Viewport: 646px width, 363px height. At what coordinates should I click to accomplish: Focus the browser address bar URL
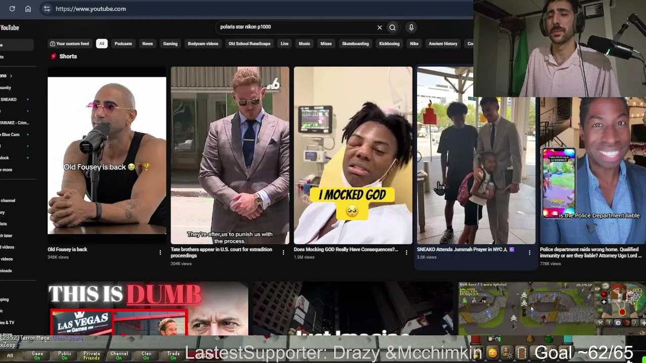[91, 9]
